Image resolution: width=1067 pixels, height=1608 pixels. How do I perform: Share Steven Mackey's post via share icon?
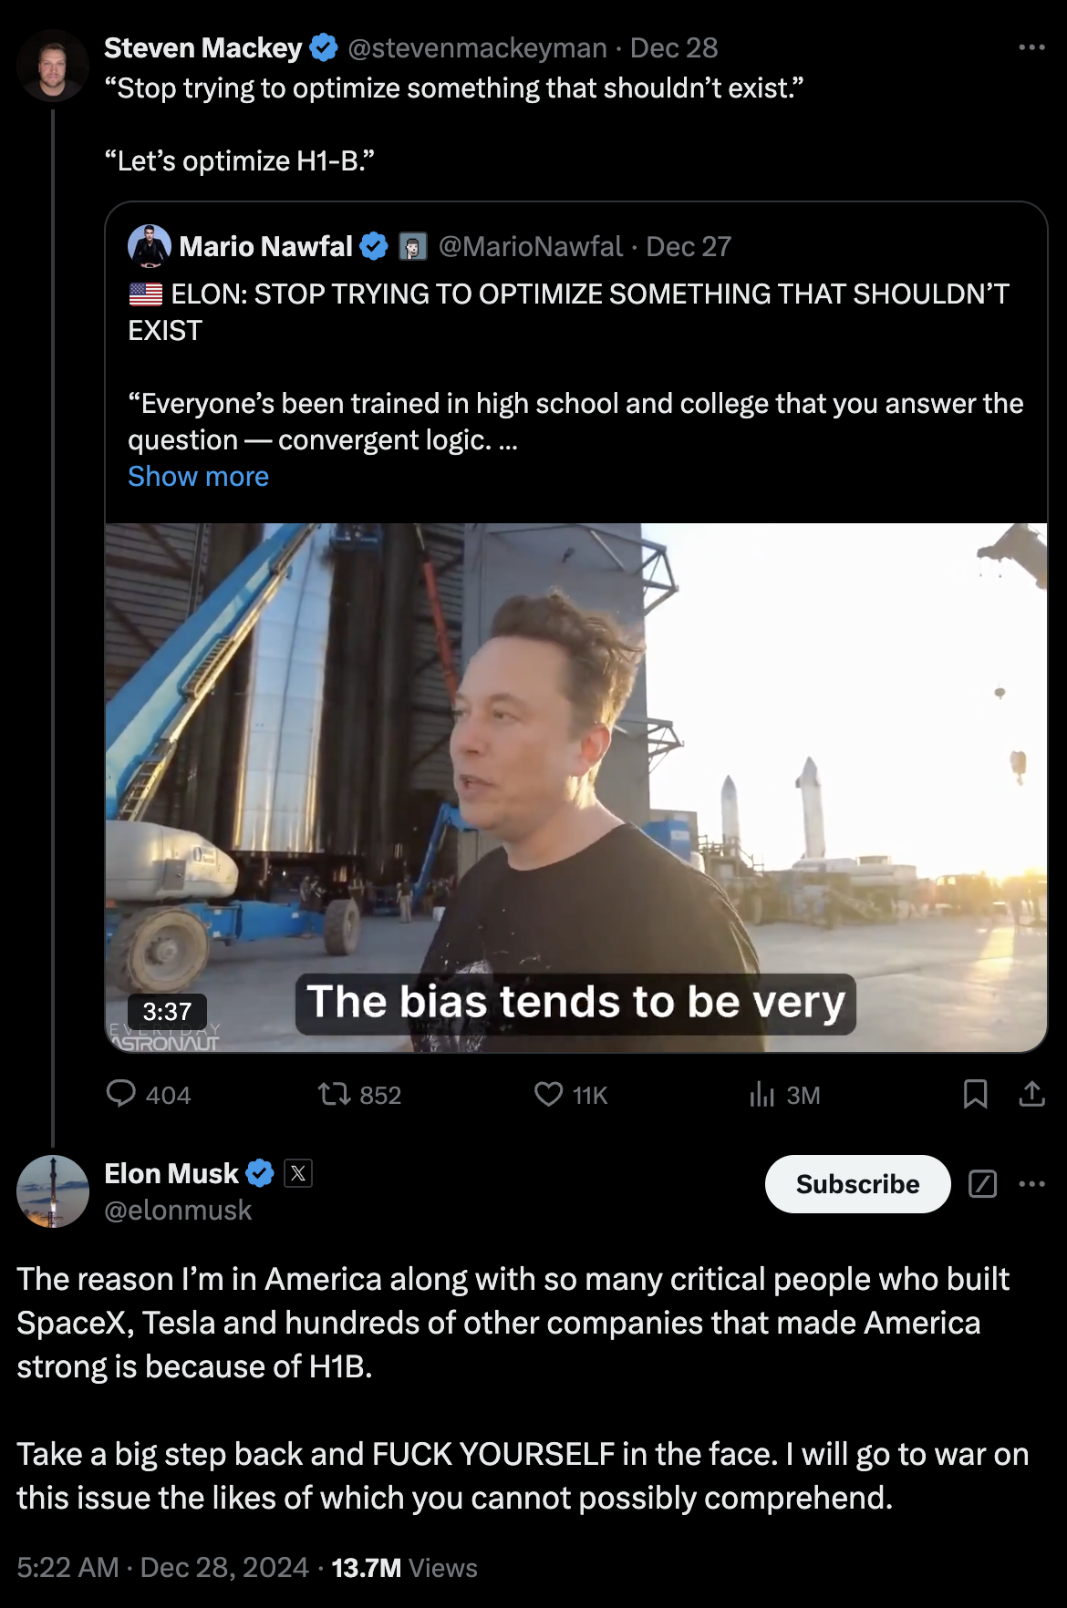point(1031,1093)
